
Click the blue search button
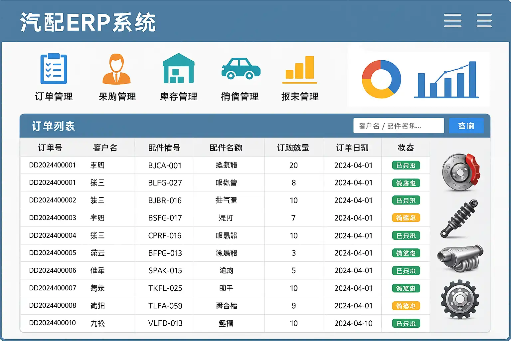click(x=466, y=126)
